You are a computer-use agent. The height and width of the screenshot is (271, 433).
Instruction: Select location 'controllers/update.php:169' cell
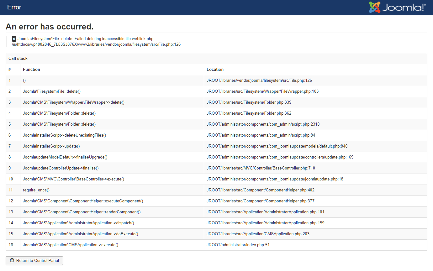pyautogui.click(x=315, y=157)
